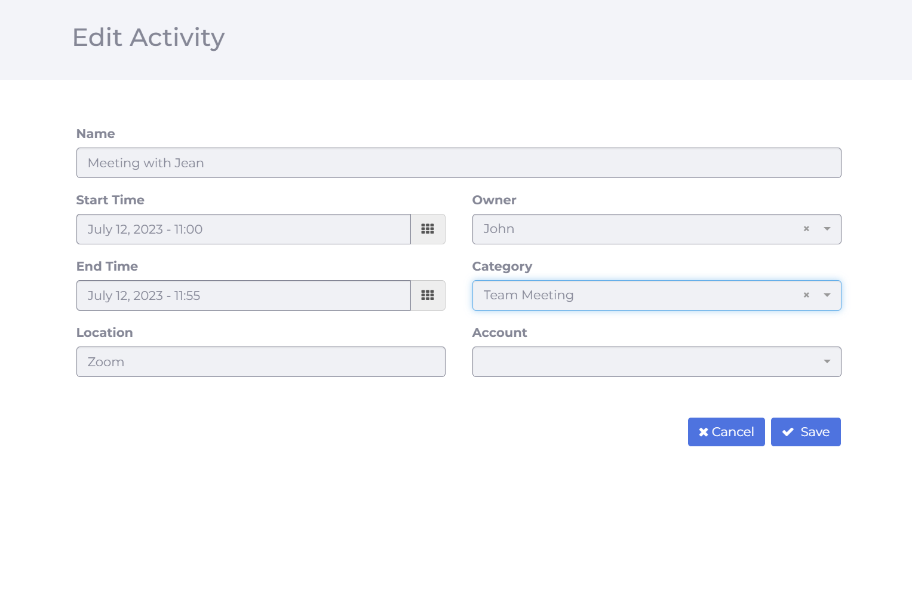
Task: Click the Account label
Action: tap(500, 333)
